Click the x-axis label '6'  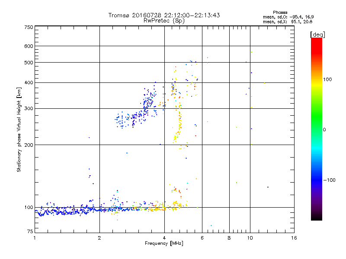202,238
